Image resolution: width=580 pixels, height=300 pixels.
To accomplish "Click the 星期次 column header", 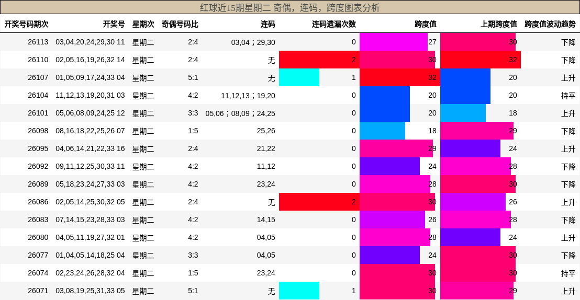I will click(143, 25).
